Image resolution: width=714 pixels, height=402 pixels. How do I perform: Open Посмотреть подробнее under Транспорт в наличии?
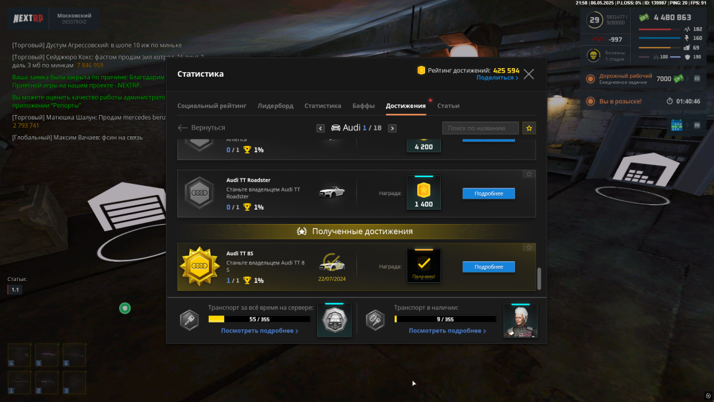[447, 331]
